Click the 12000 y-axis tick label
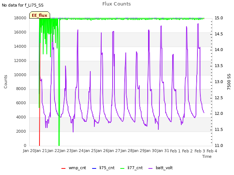 [20, 61]
